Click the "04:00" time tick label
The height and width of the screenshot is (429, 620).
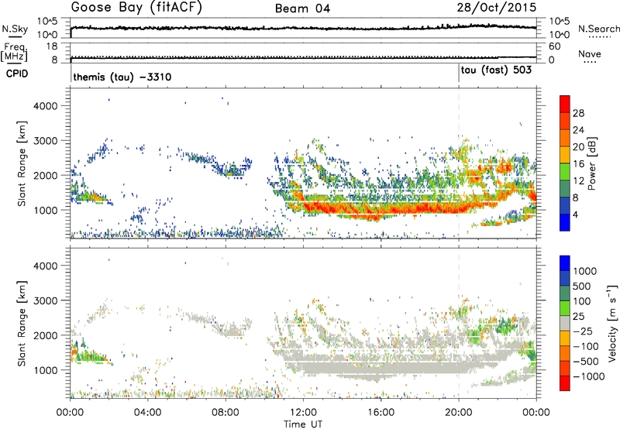(147, 413)
